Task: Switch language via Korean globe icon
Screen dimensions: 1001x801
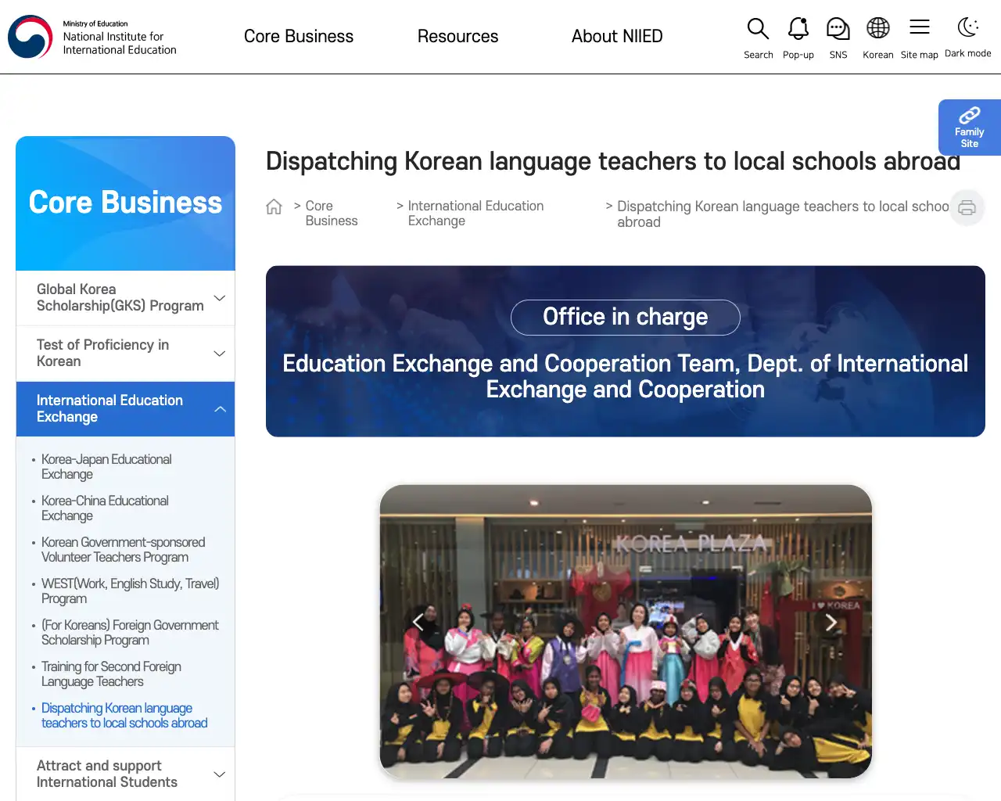Action: pyautogui.click(x=878, y=28)
